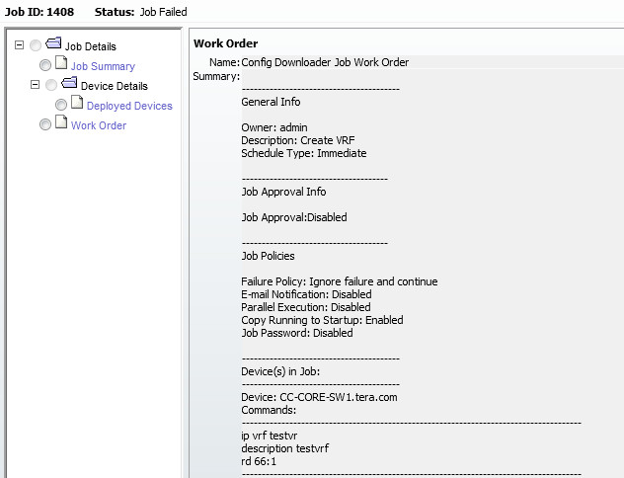Click the Job ID: 1408 header text
624x478 pixels.
(39, 12)
